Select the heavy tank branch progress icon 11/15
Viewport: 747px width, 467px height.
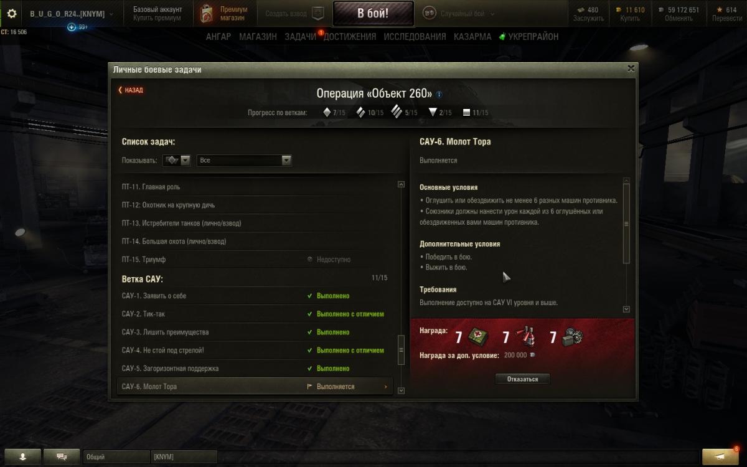click(467, 113)
